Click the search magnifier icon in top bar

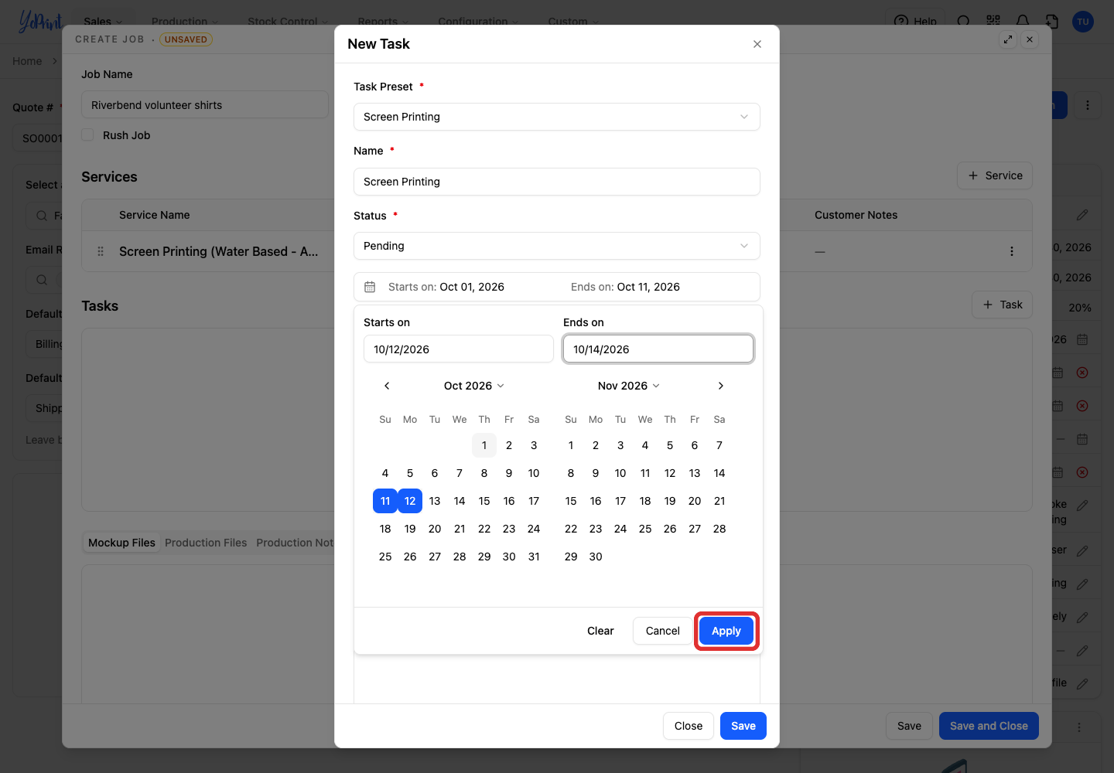pyautogui.click(x=964, y=22)
